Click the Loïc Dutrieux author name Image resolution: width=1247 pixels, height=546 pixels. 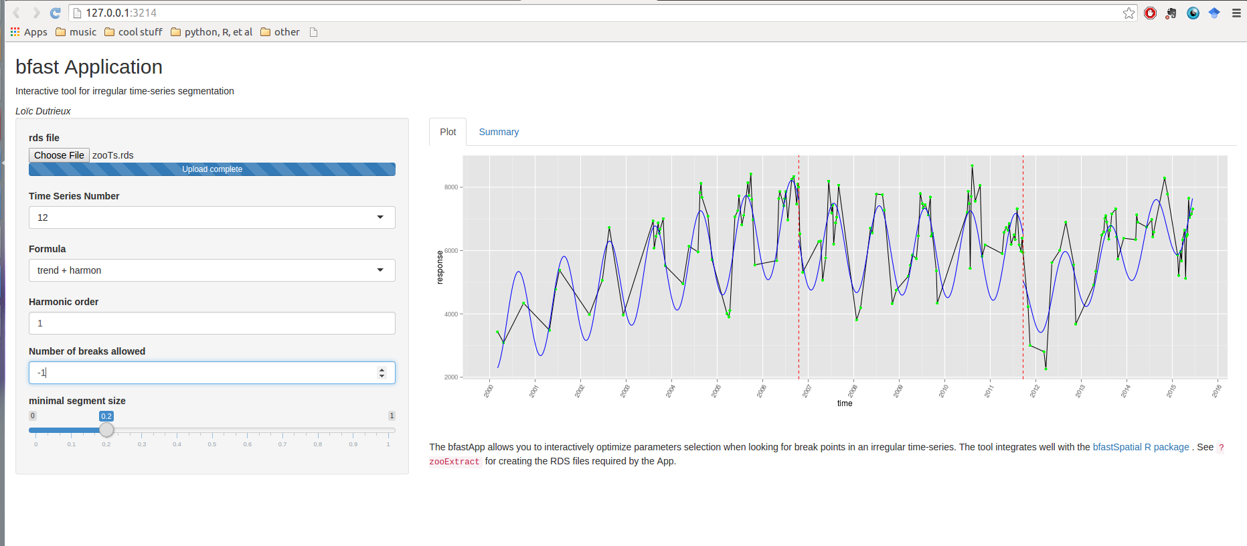coord(43,111)
